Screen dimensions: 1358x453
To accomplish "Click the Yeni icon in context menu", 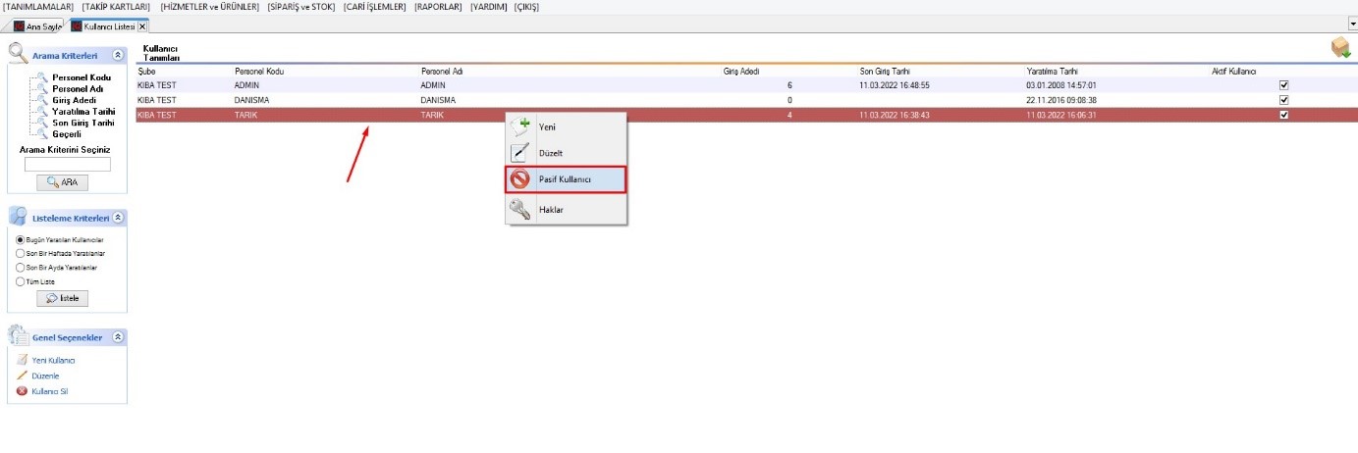I will 520,126.
